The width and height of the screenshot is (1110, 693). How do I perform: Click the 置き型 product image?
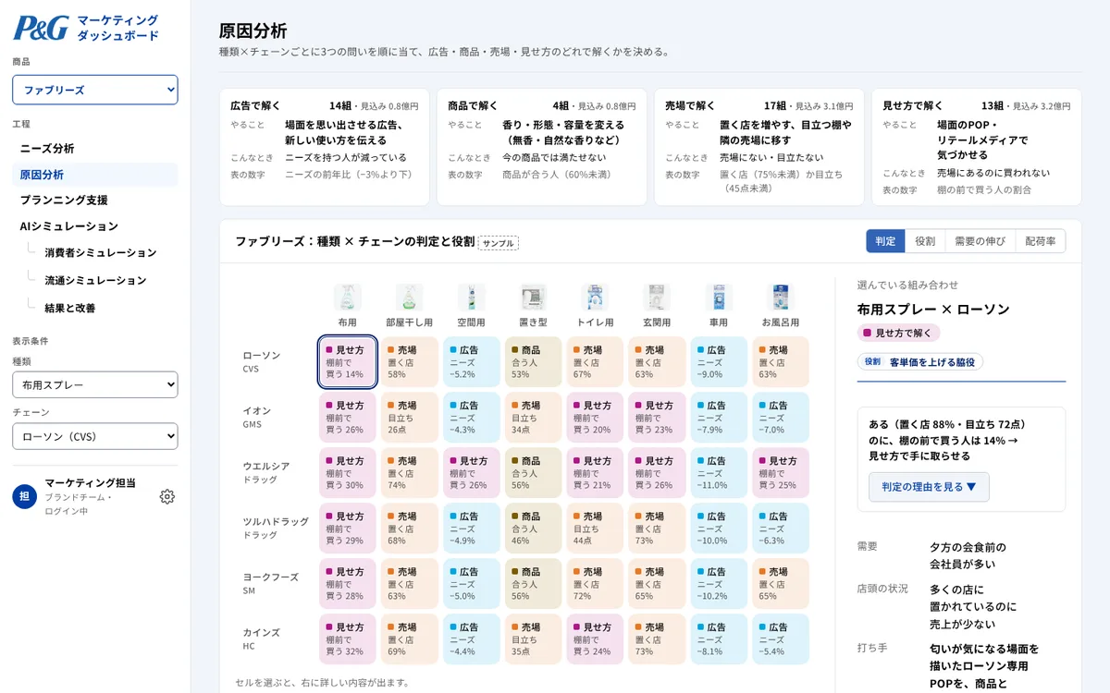pos(534,298)
